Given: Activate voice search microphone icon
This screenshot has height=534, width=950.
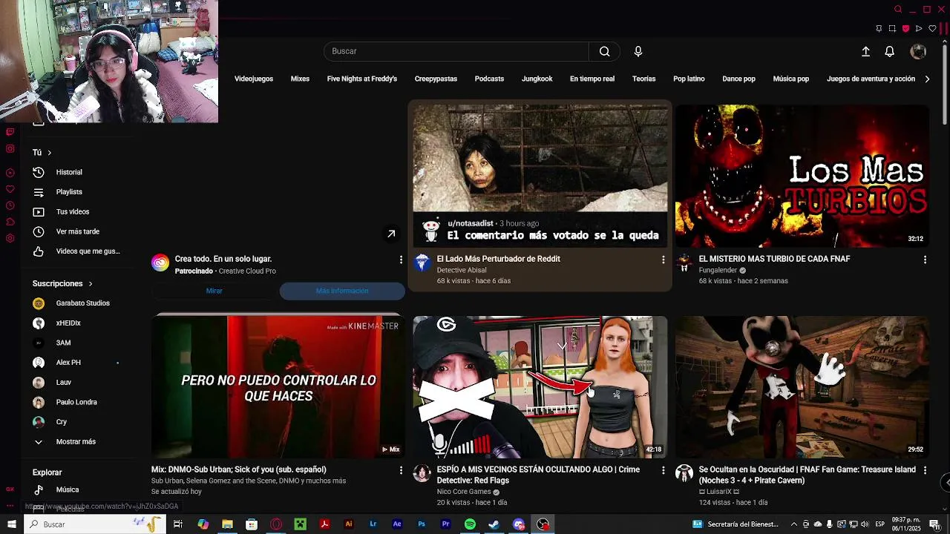Looking at the screenshot, I should [x=638, y=51].
